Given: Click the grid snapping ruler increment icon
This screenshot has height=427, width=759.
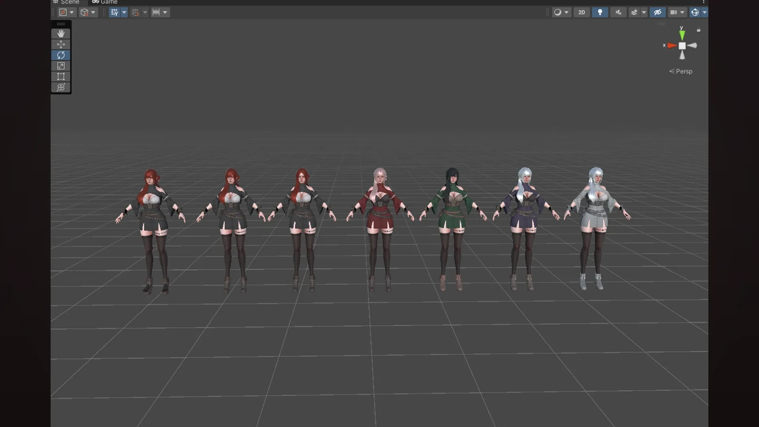Looking at the screenshot, I should (x=156, y=12).
